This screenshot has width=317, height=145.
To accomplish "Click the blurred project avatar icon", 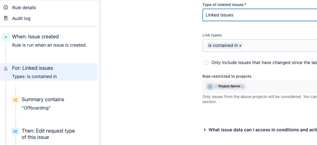I will coord(210,86).
